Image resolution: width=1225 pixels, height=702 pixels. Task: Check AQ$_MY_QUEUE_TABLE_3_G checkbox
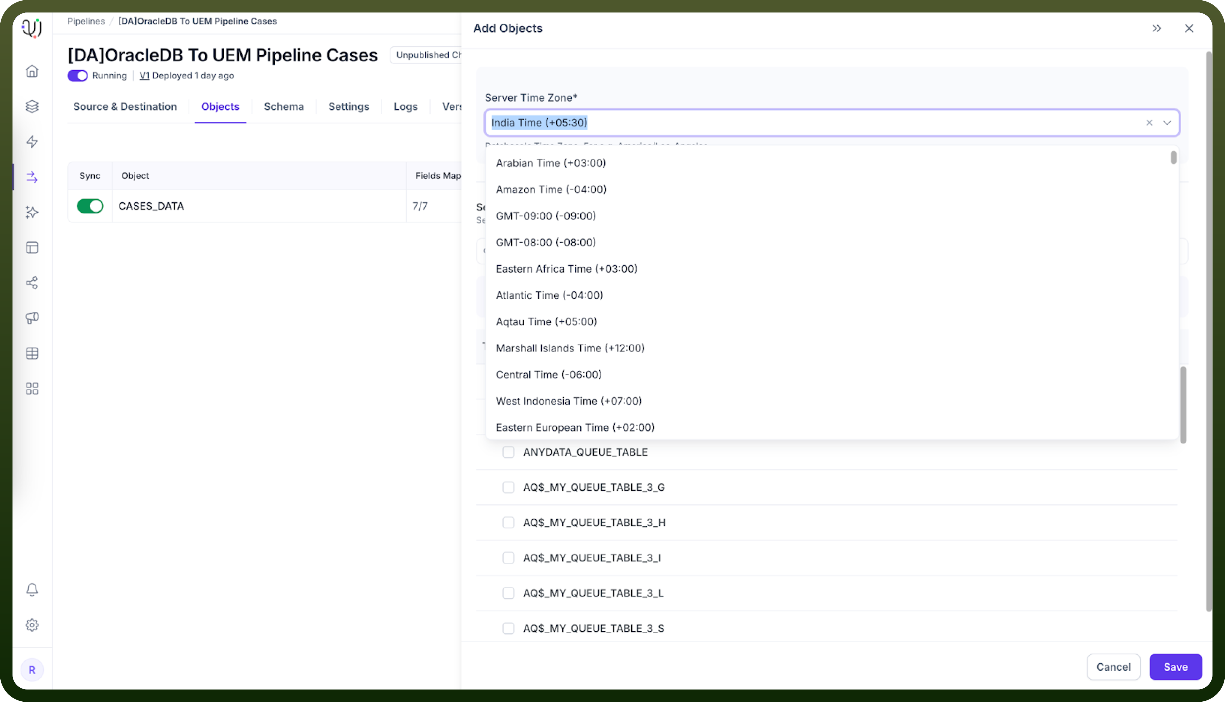(508, 487)
